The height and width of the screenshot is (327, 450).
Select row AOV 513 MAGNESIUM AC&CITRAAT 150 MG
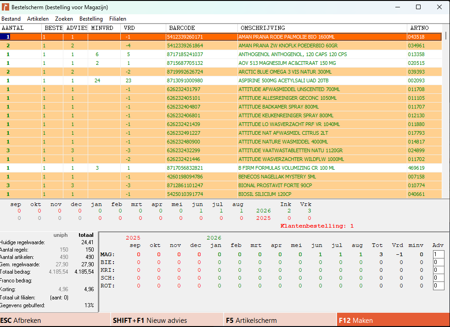click(221, 63)
